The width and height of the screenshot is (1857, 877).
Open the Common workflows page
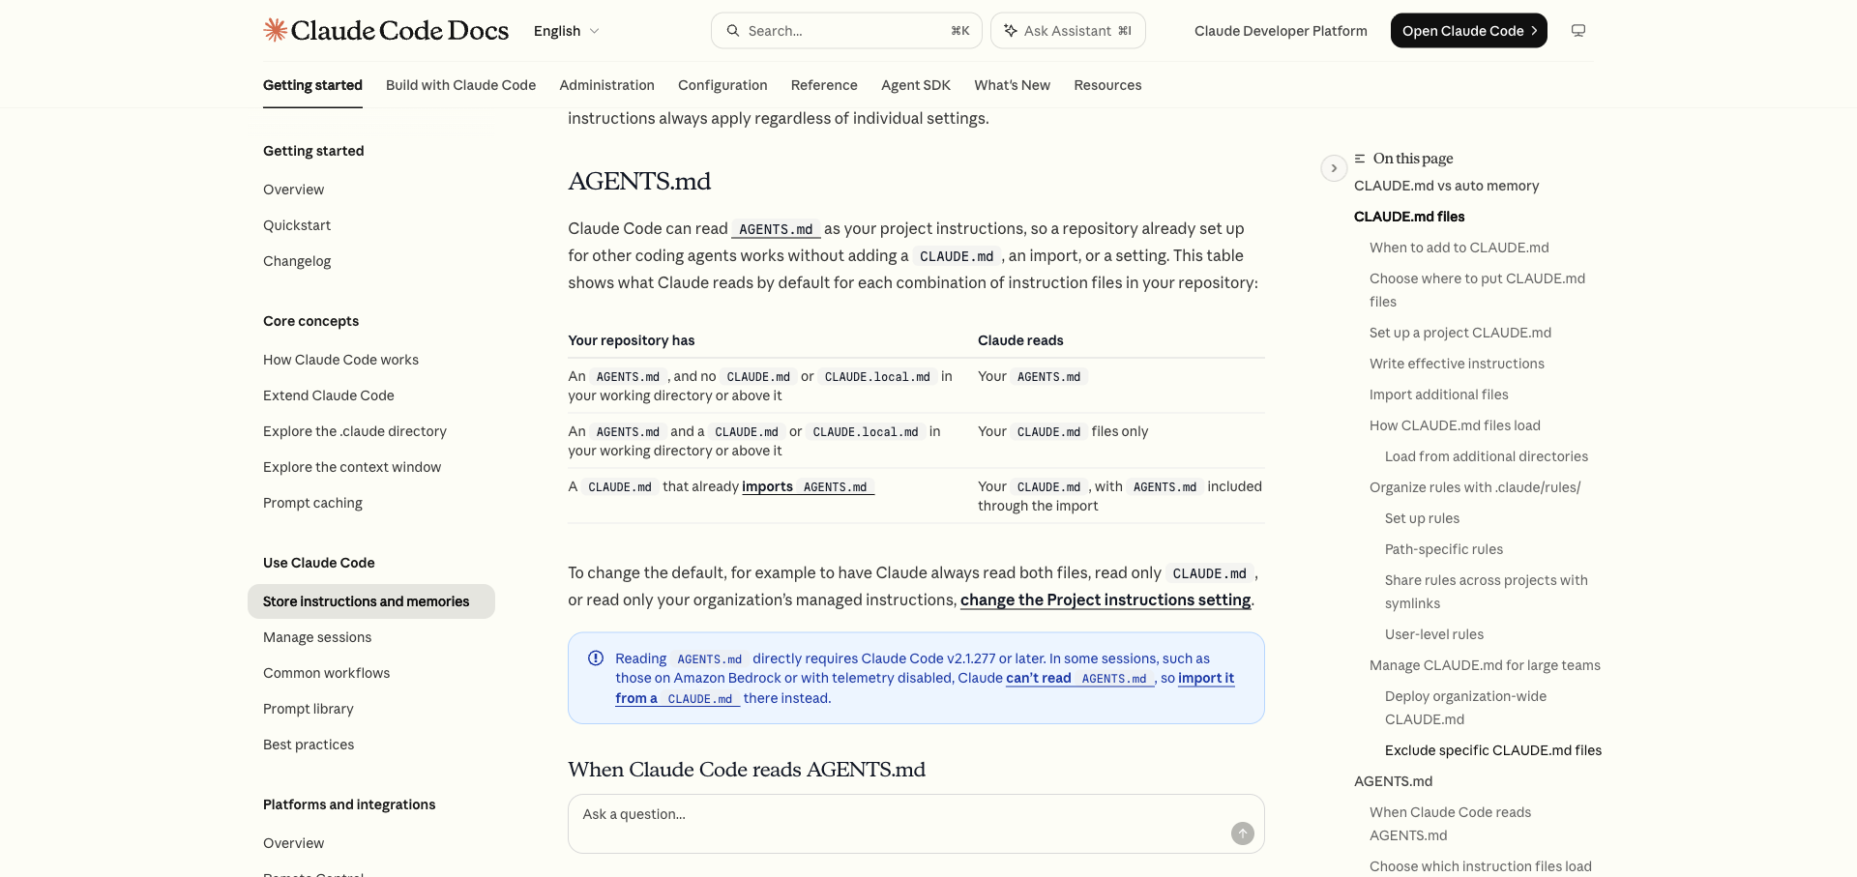pyautogui.click(x=326, y=673)
